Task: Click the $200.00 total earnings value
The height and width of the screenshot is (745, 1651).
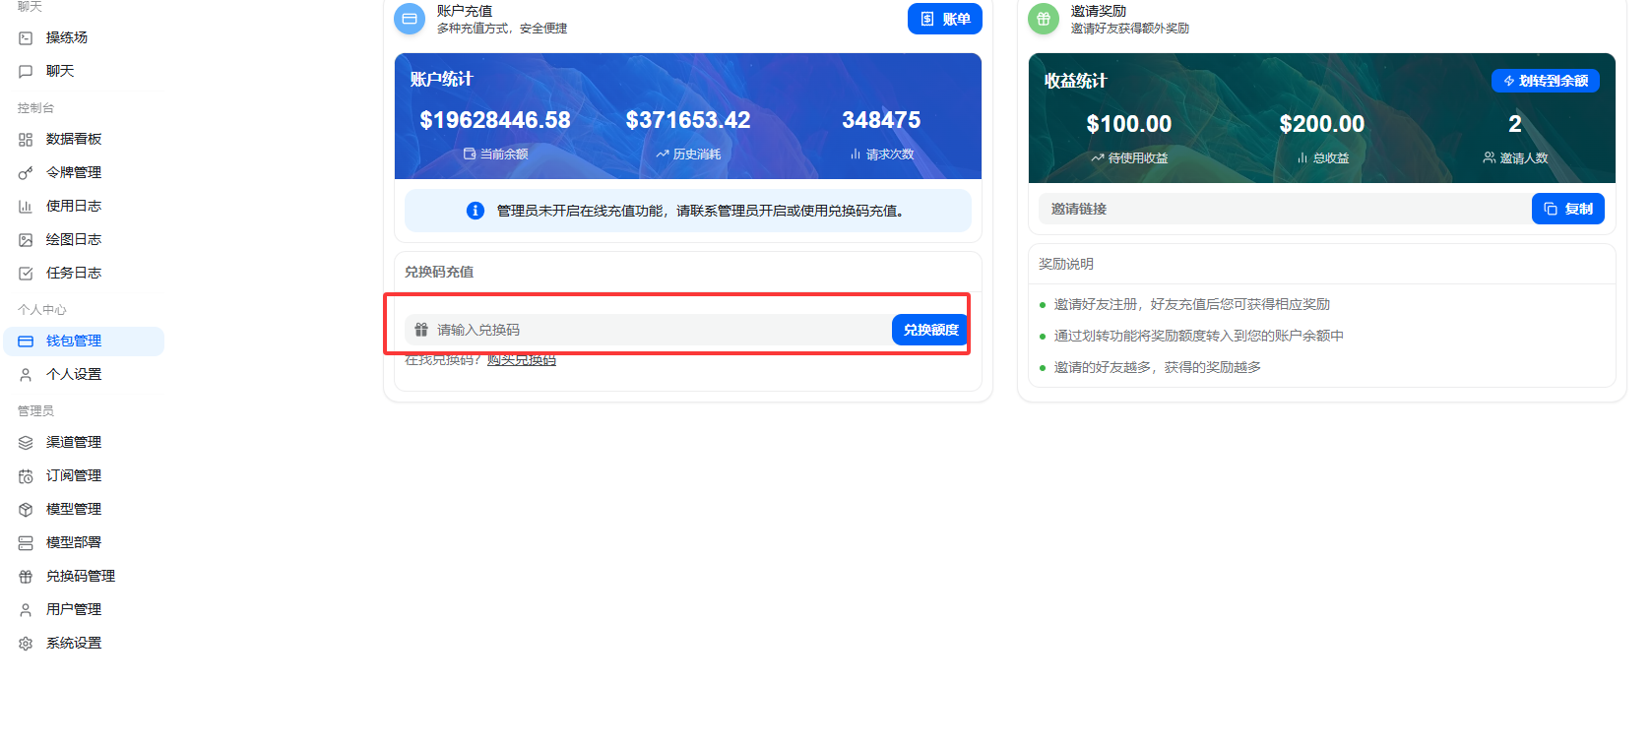Action: (x=1322, y=124)
